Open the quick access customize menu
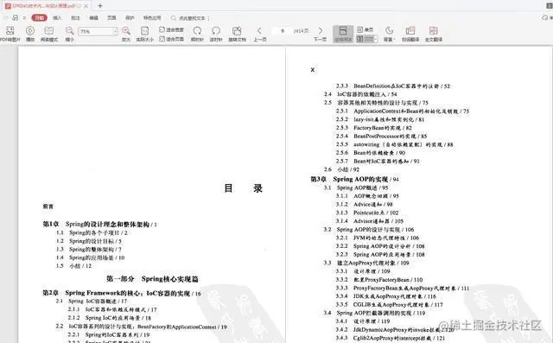Screen dimensions: 553x343 click(24, 17)
